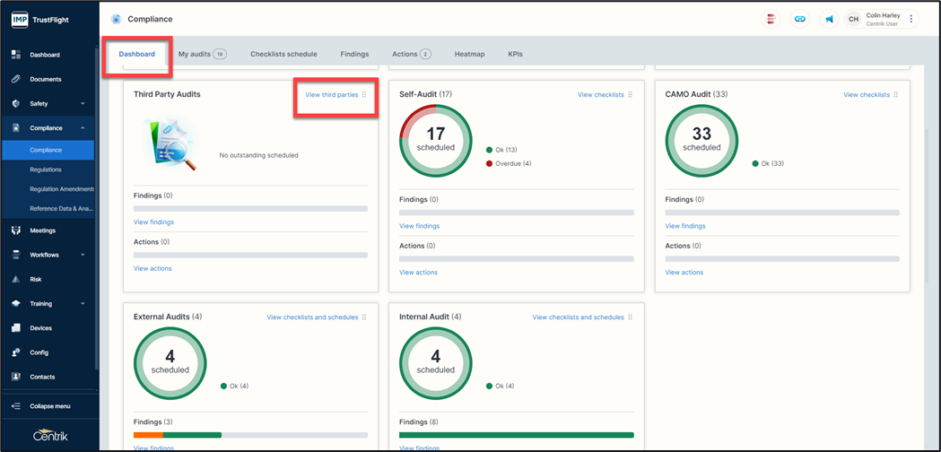Click View actions in CAMO Audit card
Viewport: 941px width, 452px height.
(x=684, y=273)
